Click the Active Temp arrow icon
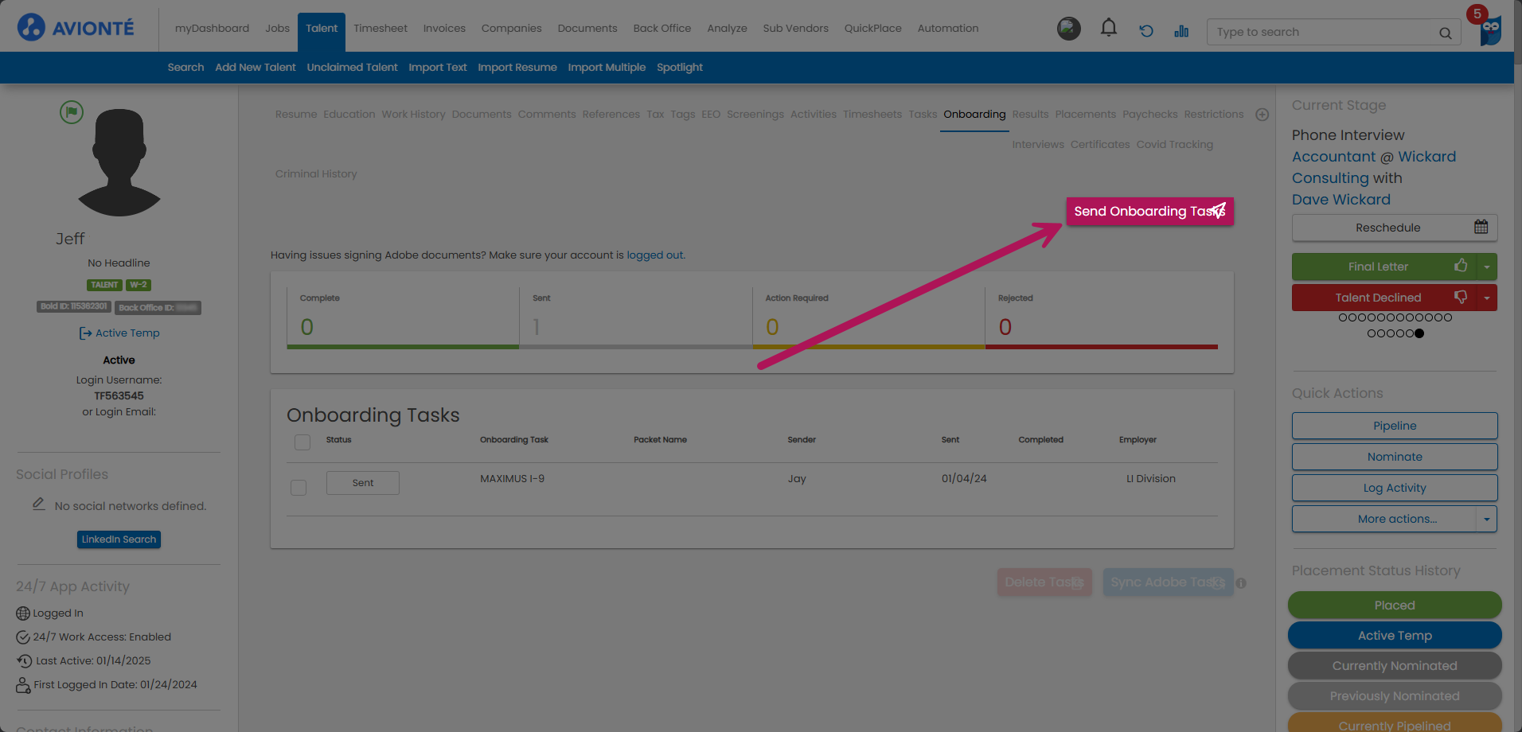The image size is (1522, 732). 85,333
